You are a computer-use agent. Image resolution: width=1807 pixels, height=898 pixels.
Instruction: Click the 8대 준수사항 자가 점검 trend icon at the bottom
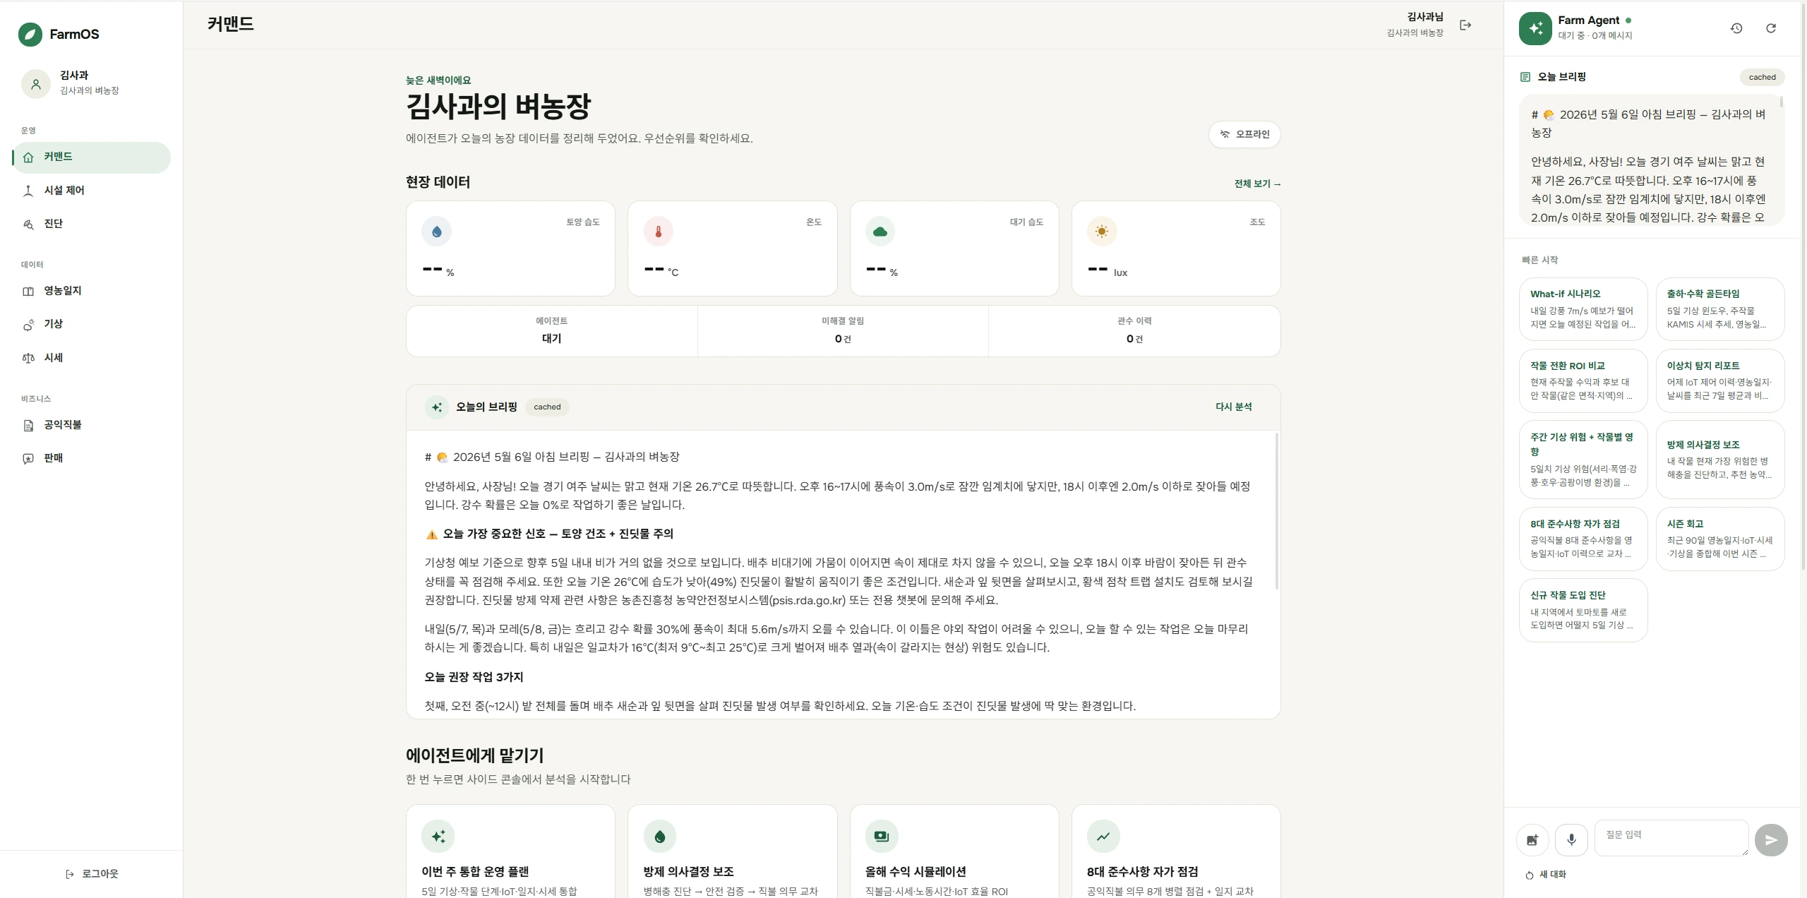(1103, 837)
